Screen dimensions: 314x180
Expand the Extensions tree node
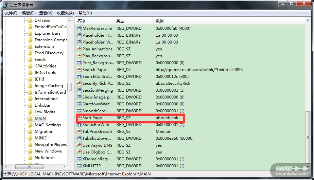25,46
